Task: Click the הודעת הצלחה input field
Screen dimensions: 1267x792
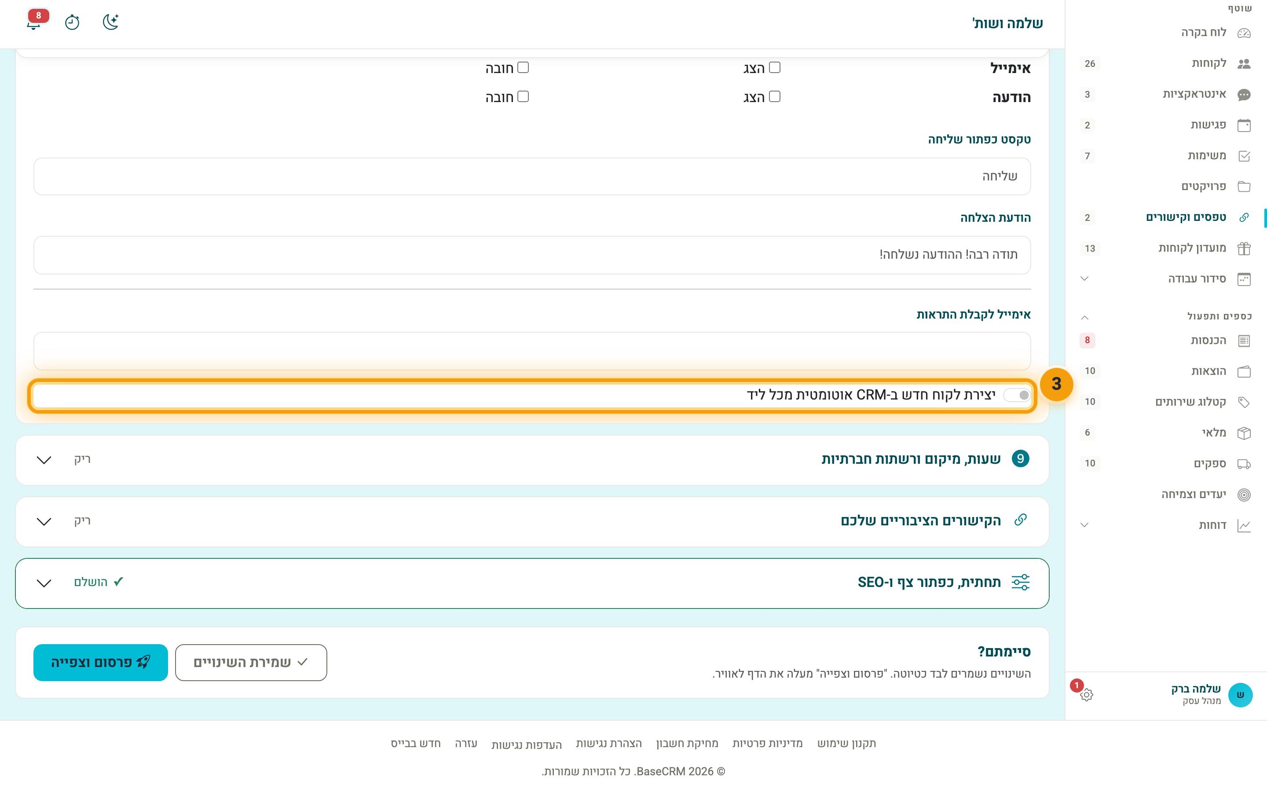Action: [x=532, y=255]
